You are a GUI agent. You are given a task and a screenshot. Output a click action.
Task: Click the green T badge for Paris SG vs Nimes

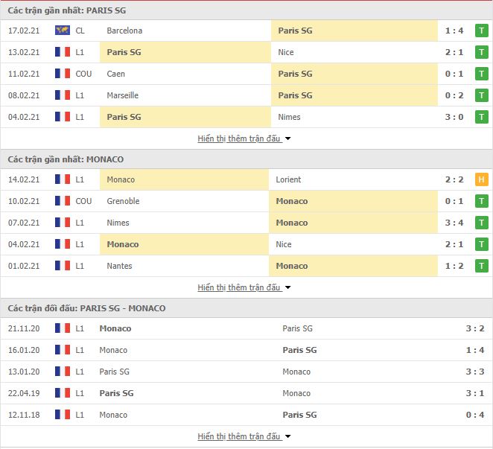481,117
